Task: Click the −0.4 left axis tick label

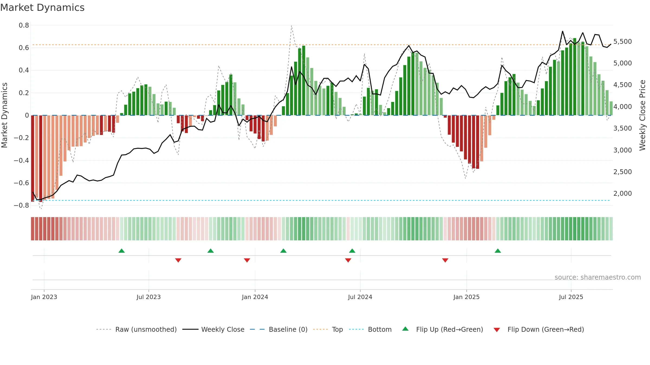Action: [21, 160]
